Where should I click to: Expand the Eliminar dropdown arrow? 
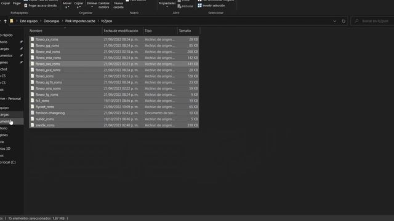(x=92, y=7)
